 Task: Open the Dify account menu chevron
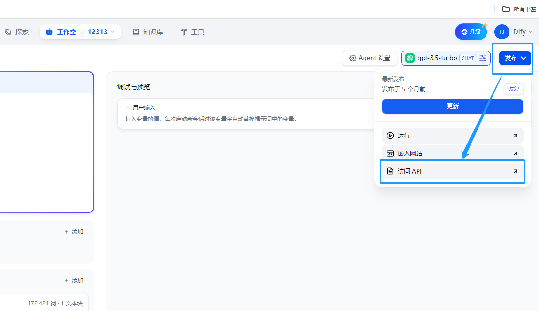click(x=531, y=32)
